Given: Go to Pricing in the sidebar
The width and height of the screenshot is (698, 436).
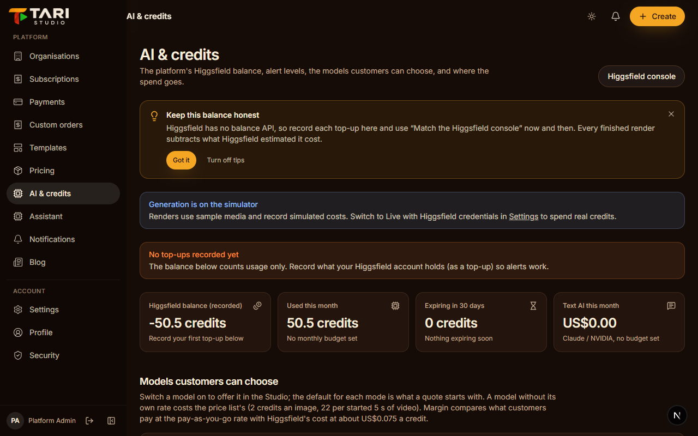Looking at the screenshot, I should click(x=63, y=171).
